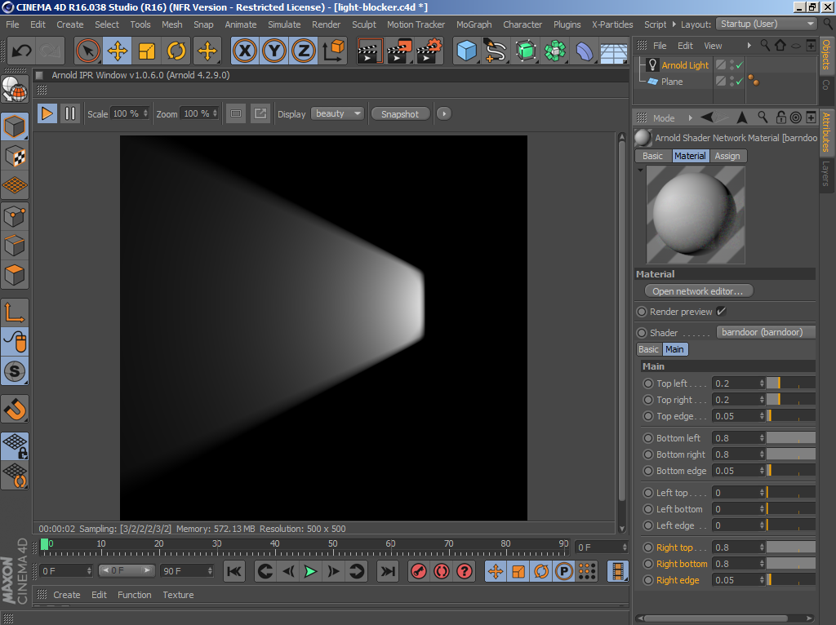Screen dimensions: 836x625
Task: Click the Snapshot button
Action: pyautogui.click(x=400, y=113)
